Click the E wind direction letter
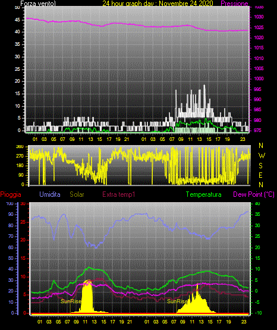277x330 pixels. pos(260,175)
